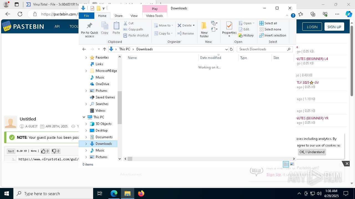Click the Search Downloads field
This screenshot has height=199, width=355.
[x=265, y=49]
